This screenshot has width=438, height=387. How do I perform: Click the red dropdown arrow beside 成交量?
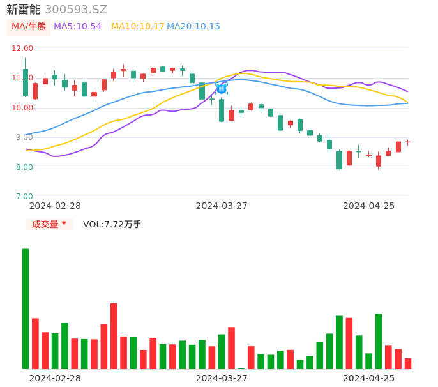(64, 224)
